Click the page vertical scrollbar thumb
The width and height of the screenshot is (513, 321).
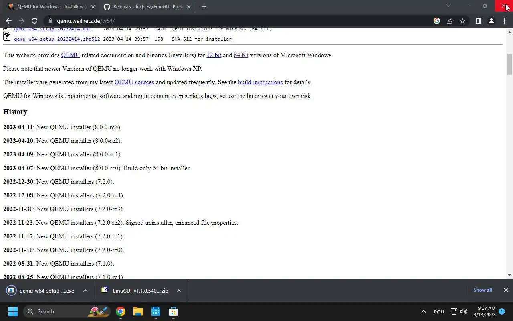click(509, 64)
